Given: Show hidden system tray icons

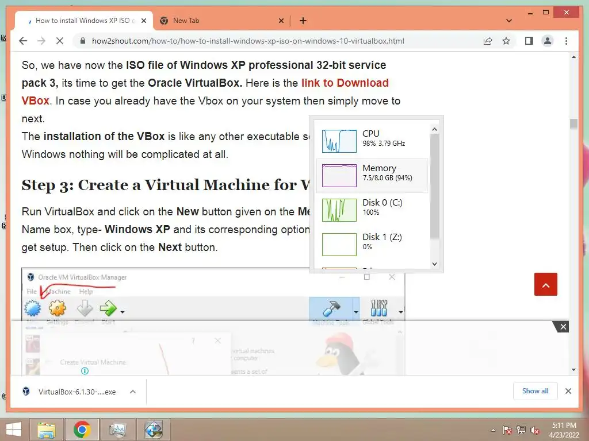Looking at the screenshot, I should click(493, 430).
